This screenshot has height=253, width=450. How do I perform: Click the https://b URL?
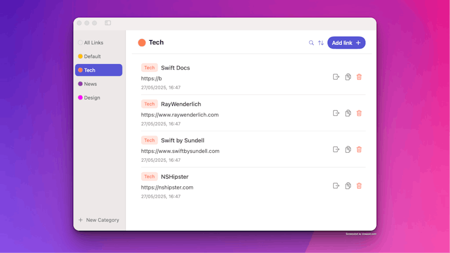[x=152, y=79]
